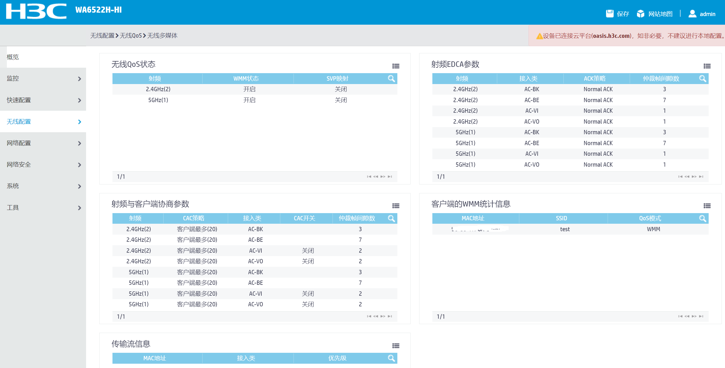Select 无线配置 sidebar item
Viewport: 725px width, 368px height.
pos(19,122)
